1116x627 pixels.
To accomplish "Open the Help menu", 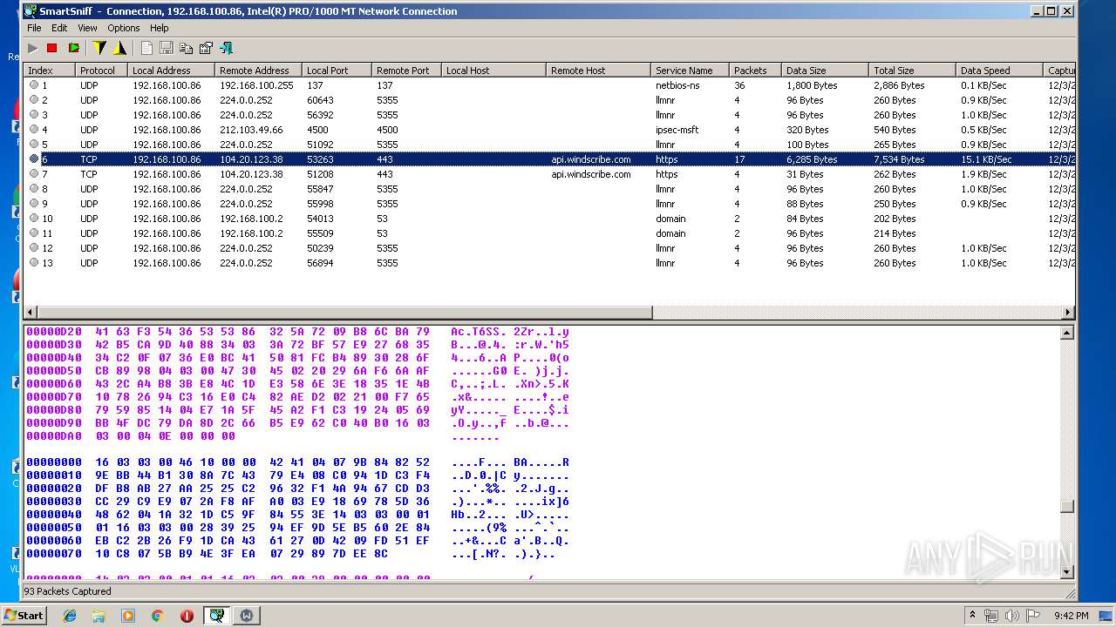I will pyautogui.click(x=160, y=28).
